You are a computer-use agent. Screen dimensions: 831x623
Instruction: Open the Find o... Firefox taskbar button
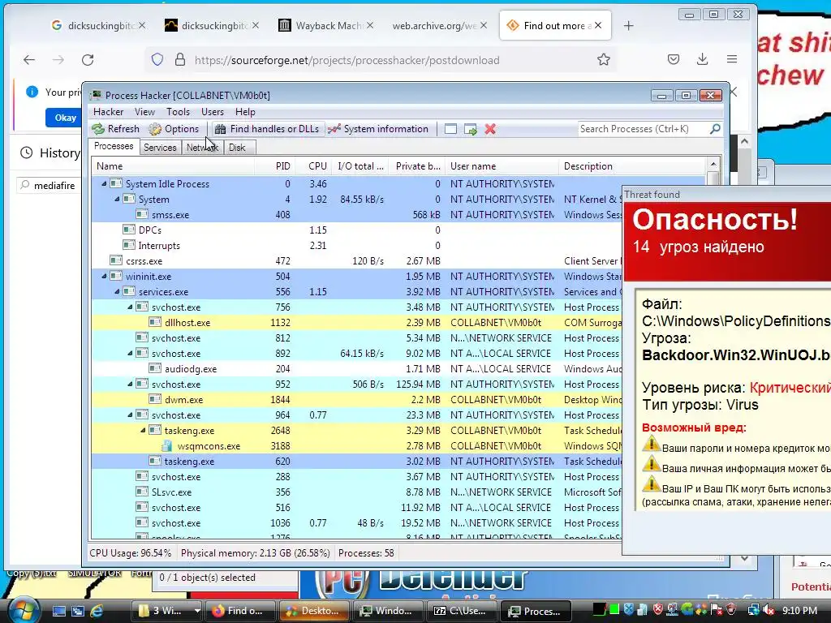click(x=239, y=611)
